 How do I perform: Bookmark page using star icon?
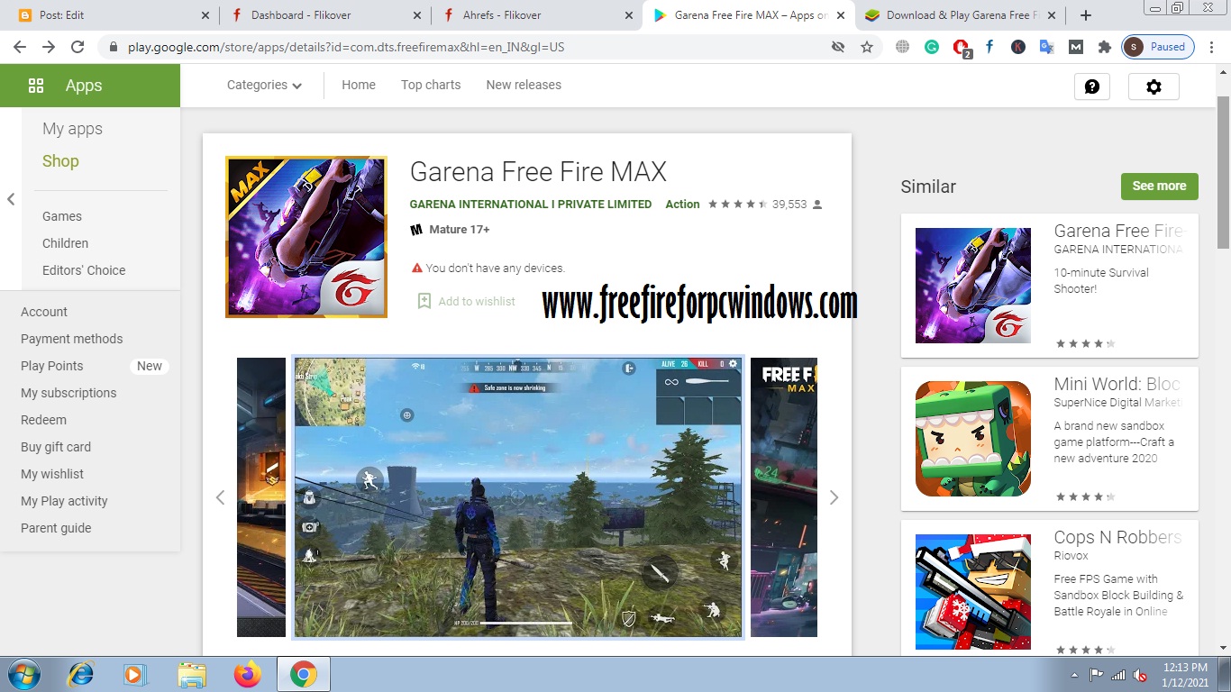tap(867, 47)
